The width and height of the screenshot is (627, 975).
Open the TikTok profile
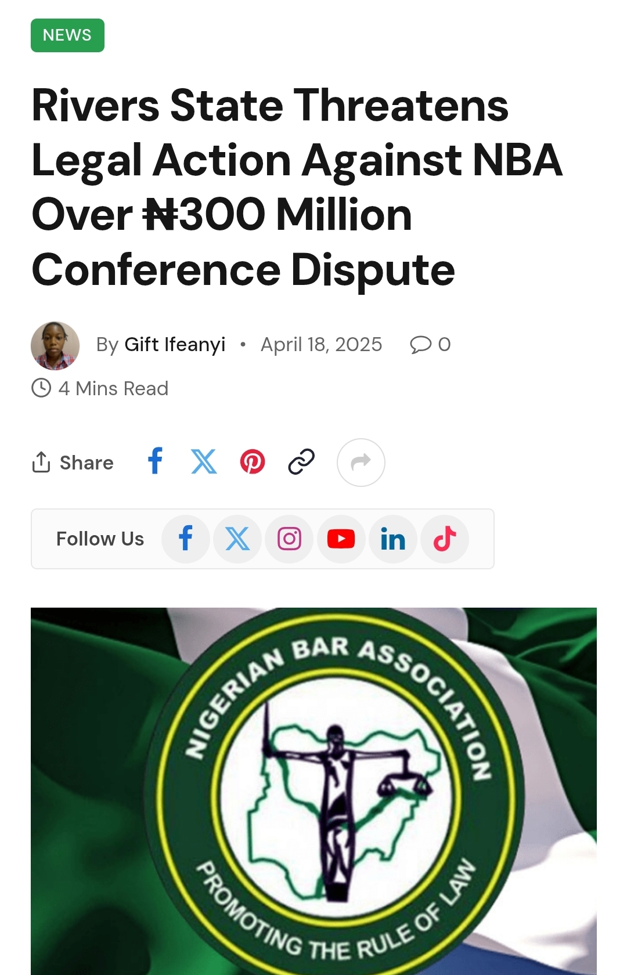tap(445, 539)
